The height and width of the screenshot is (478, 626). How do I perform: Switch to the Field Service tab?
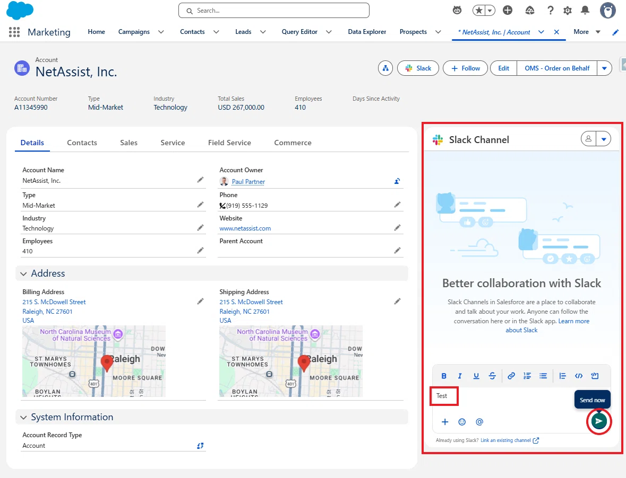point(229,143)
